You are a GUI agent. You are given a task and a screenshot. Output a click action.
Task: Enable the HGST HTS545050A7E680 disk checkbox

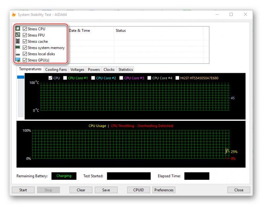177,78
